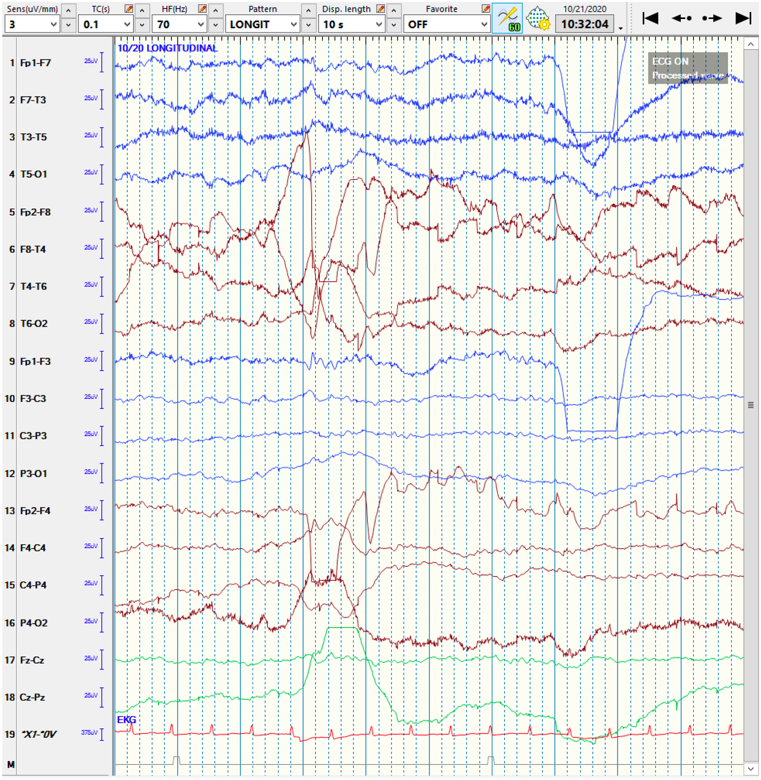
Task: Toggle the 60 Hz notch filter icon
Action: pos(507,18)
